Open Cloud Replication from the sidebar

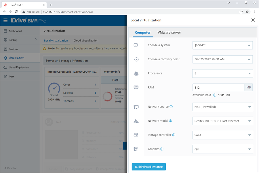tap(20, 67)
